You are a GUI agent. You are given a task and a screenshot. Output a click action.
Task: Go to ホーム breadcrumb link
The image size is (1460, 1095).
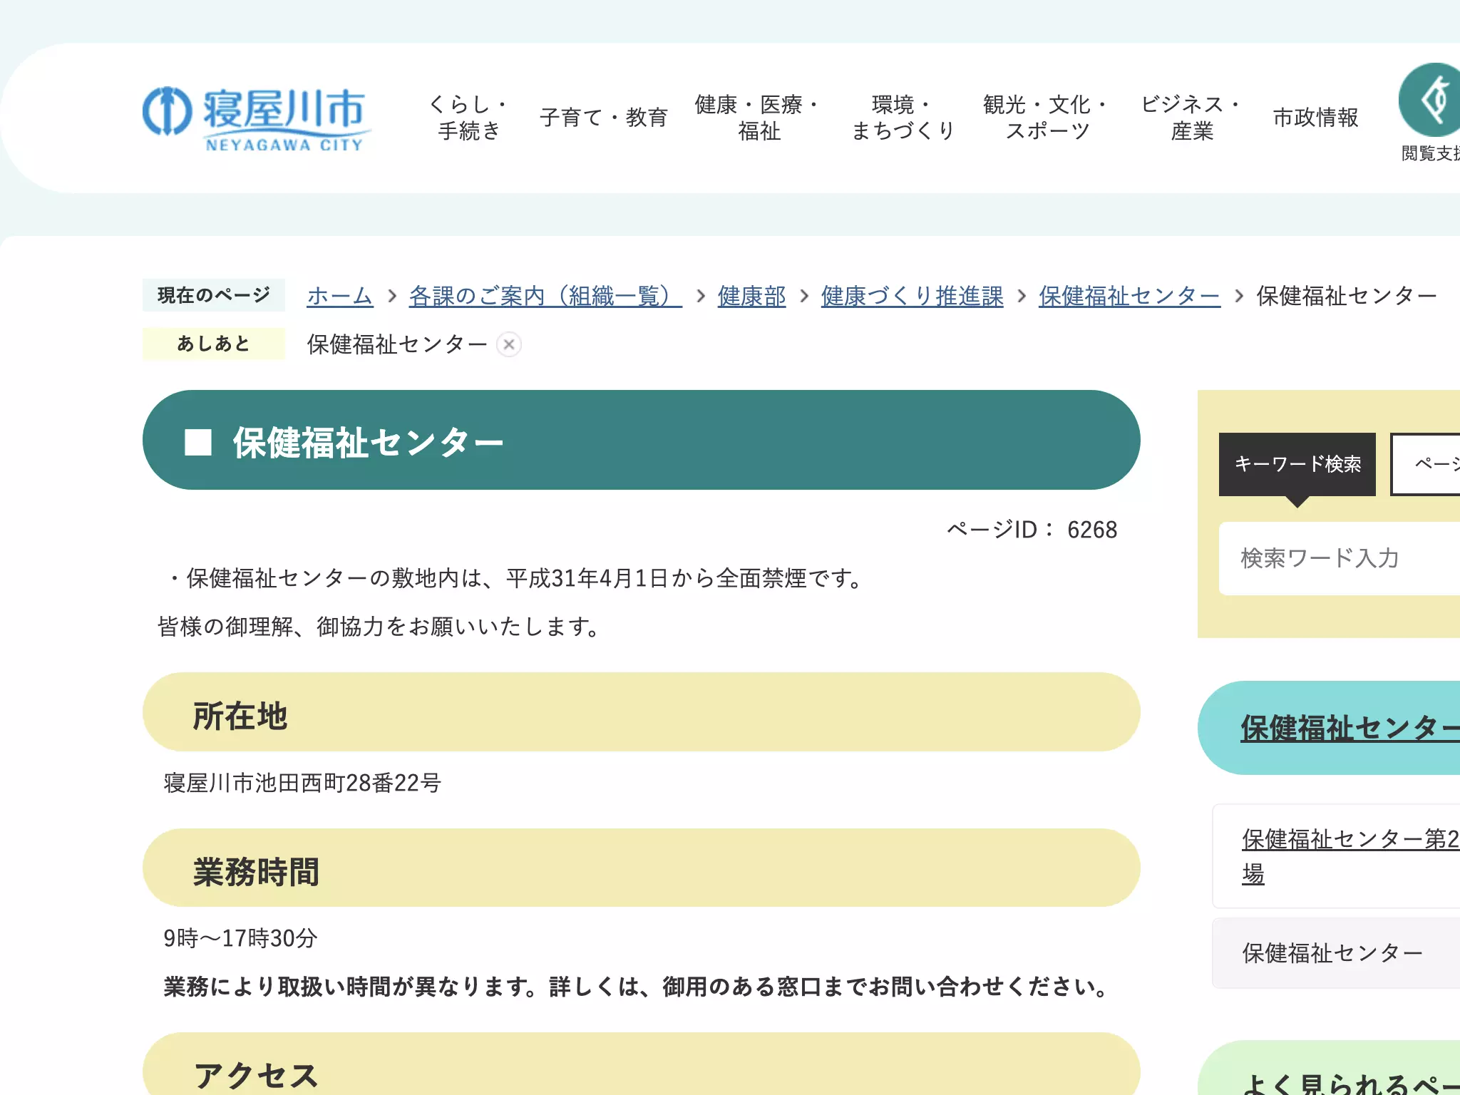click(340, 296)
